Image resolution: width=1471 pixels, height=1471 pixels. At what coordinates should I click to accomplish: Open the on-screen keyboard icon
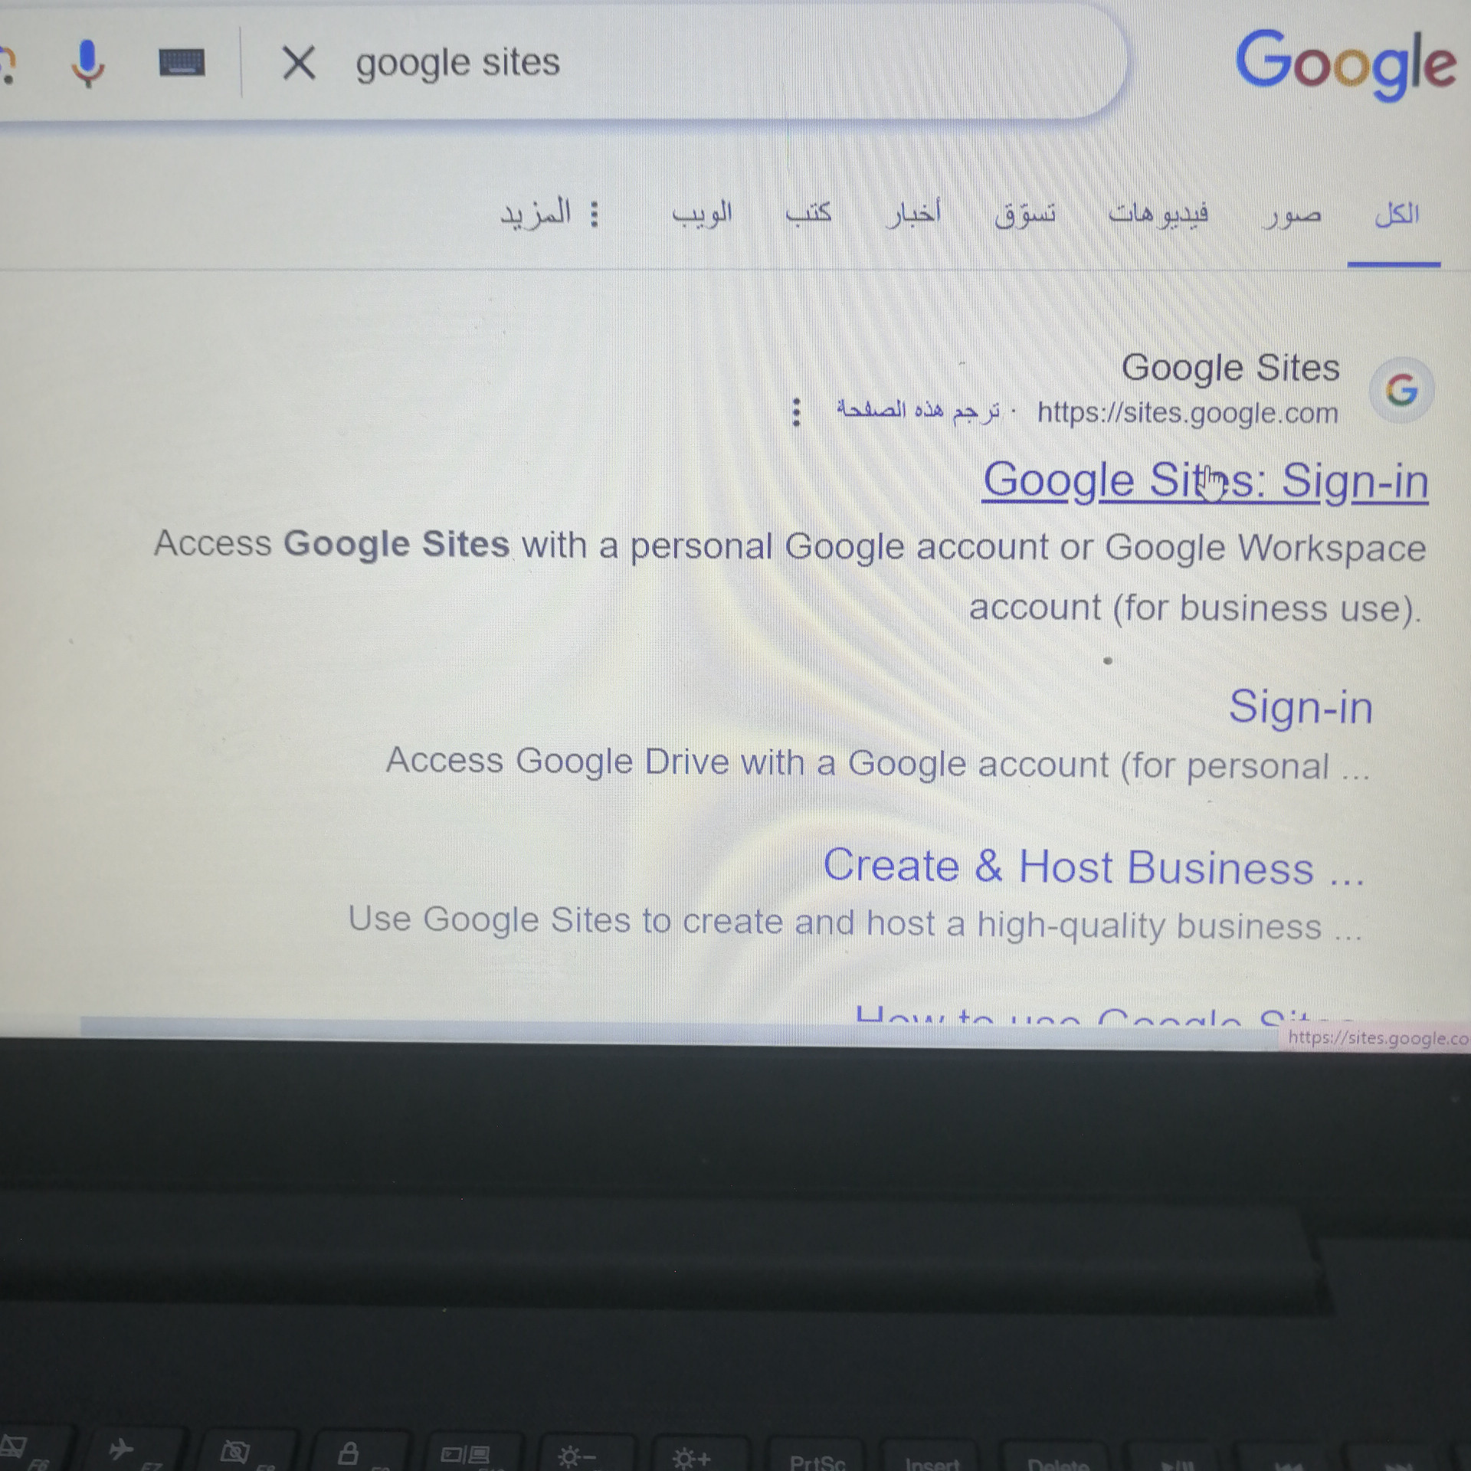coord(182,63)
